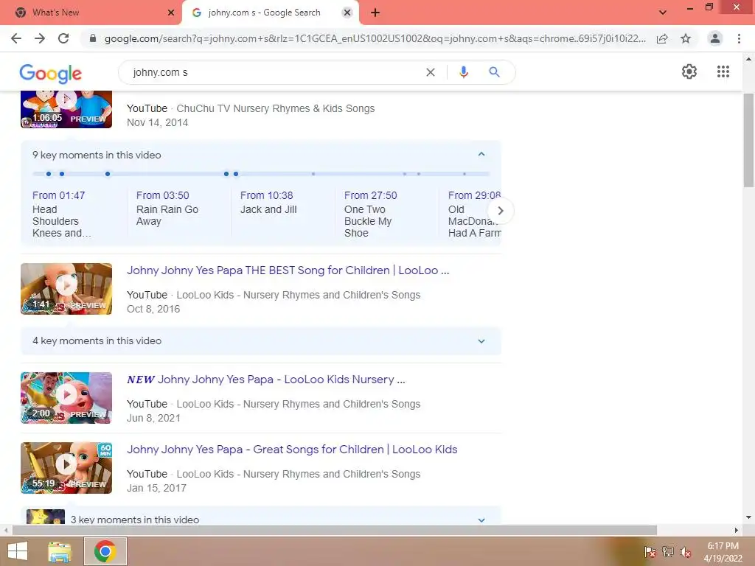
Task: Jump to key moment From 10:38
Action: point(267,195)
